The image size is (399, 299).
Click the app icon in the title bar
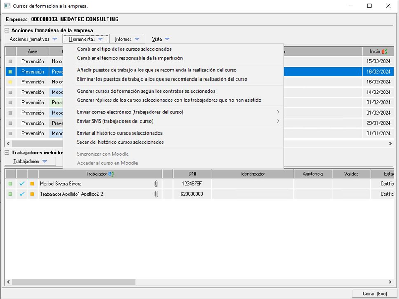pos(7,6)
